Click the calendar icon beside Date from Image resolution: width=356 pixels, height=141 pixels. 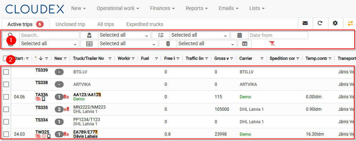click(239, 35)
